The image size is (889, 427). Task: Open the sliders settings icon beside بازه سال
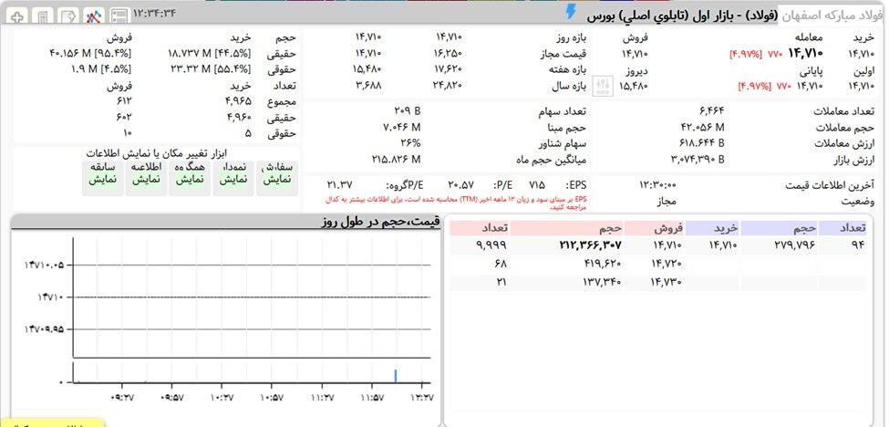pos(603,86)
